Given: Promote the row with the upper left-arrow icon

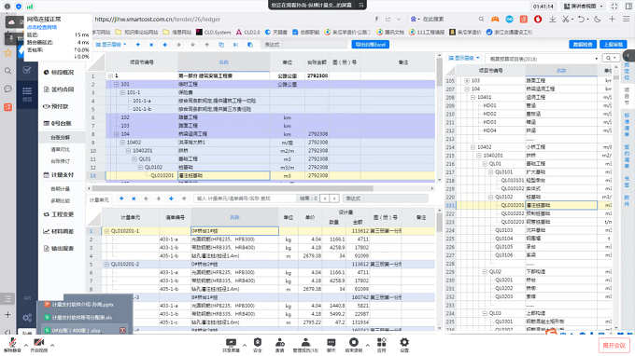Looking at the screenshot, I should coord(165,45).
